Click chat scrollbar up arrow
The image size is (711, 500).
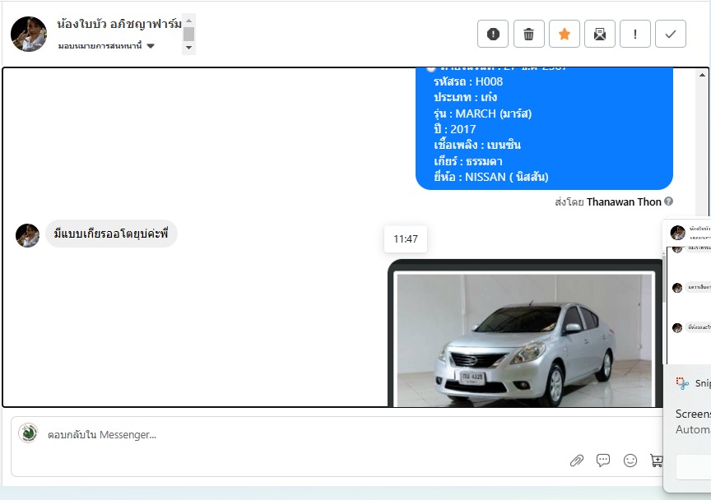tap(703, 75)
